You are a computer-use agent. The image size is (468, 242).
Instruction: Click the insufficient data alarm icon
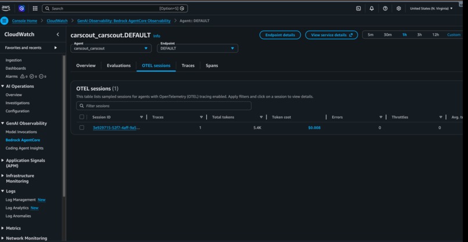coord(41,77)
